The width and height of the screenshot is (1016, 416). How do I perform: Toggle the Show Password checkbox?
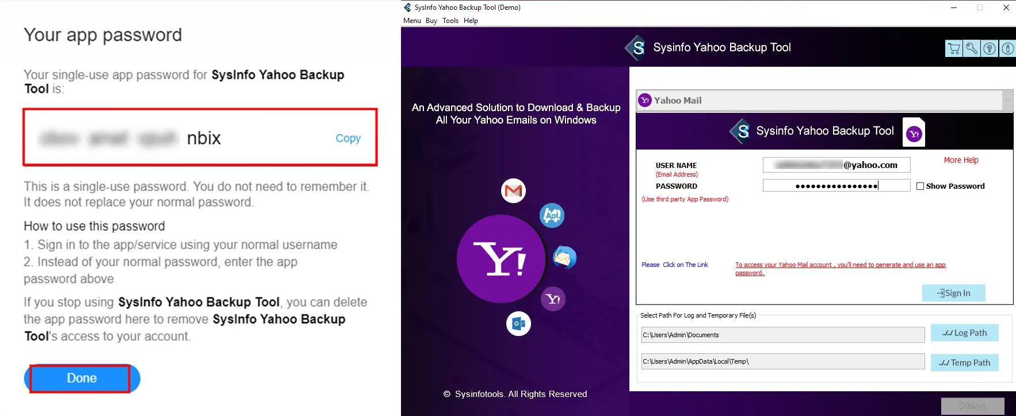click(920, 186)
